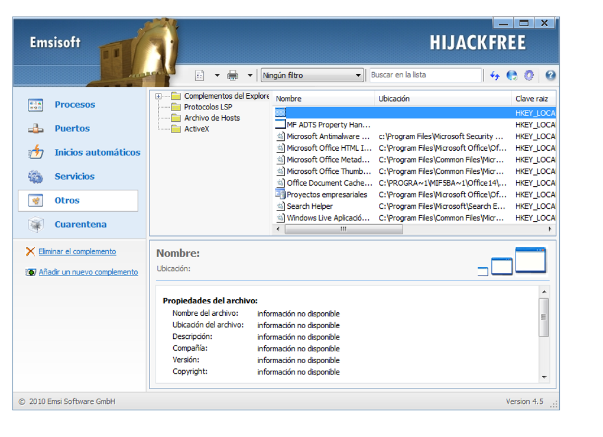Select Complementos del Explorer folder

click(x=226, y=96)
